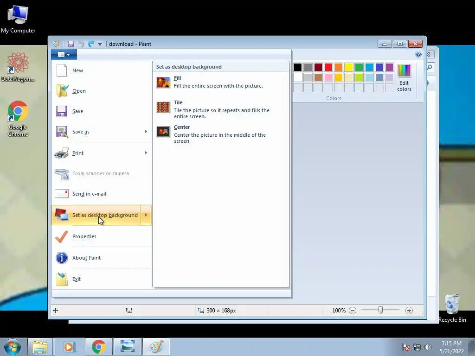The image size is (475, 356).
Task: Open the Windows Start button
Action: coord(12,347)
